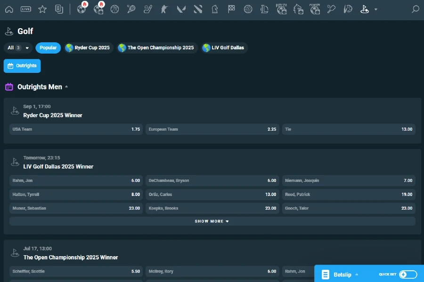
Task: Select the Volleyball sport icon
Action: (x=248, y=8)
